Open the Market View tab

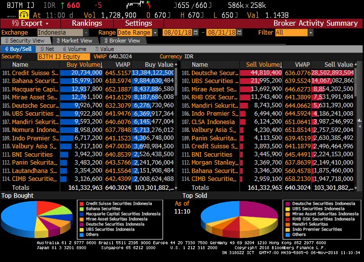tap(75, 41)
